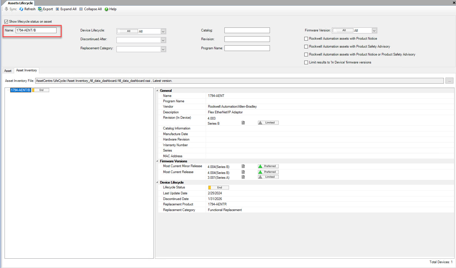The image size is (456, 268).
Task: Open the Firmware Version dropdown
Action: pos(374,31)
